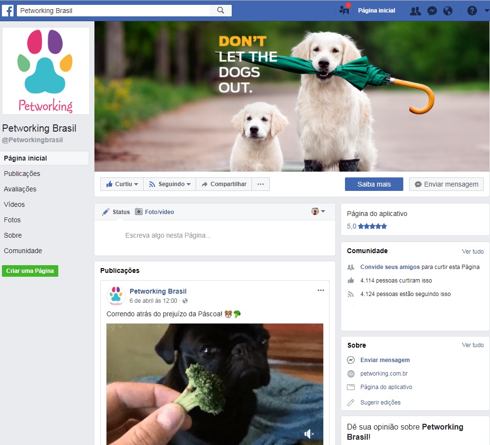Viewport: 490px width, 445px height.
Task: Click the green Criar uma Página button
Action: pos(30,271)
